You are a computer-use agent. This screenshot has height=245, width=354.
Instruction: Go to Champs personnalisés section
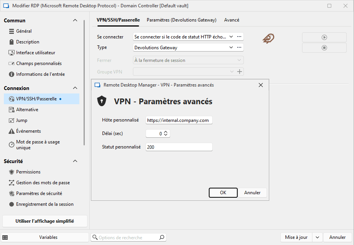(39, 63)
